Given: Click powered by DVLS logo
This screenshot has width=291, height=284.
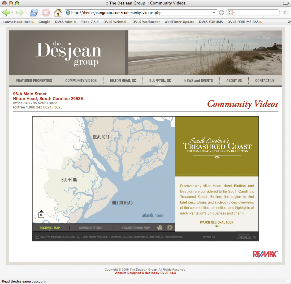Looking at the screenshot, I should 244,237.
